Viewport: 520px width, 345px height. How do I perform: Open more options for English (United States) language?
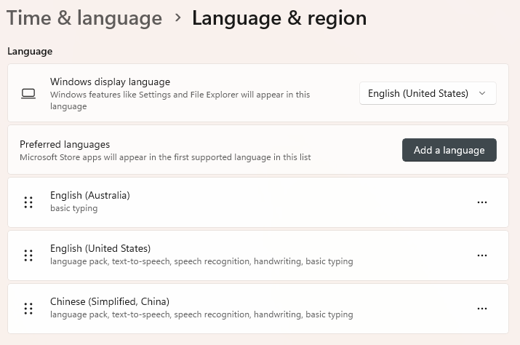[481, 255]
